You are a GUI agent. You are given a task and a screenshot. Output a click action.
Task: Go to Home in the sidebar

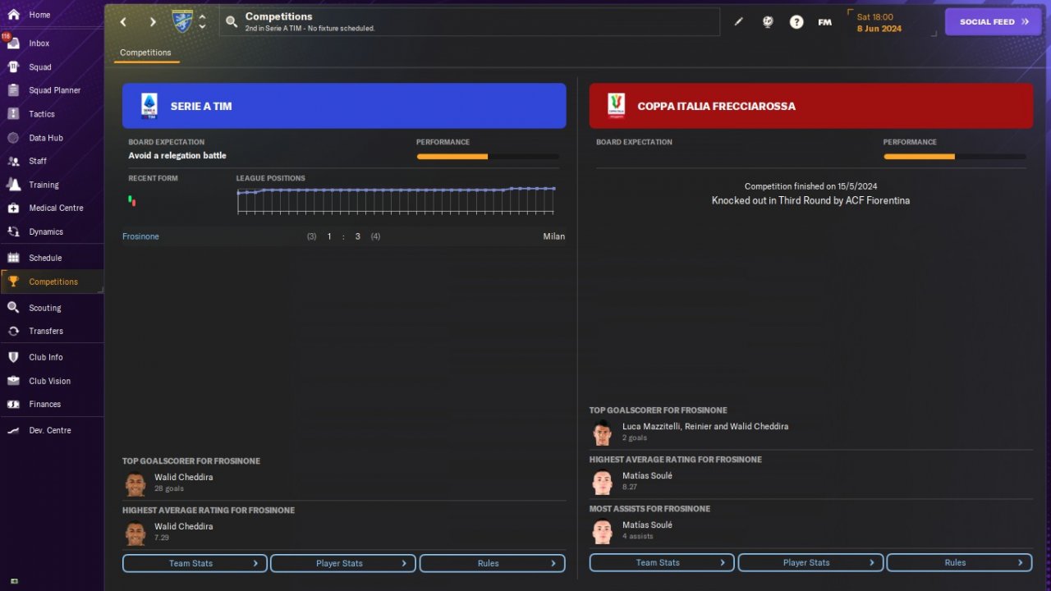52,15
